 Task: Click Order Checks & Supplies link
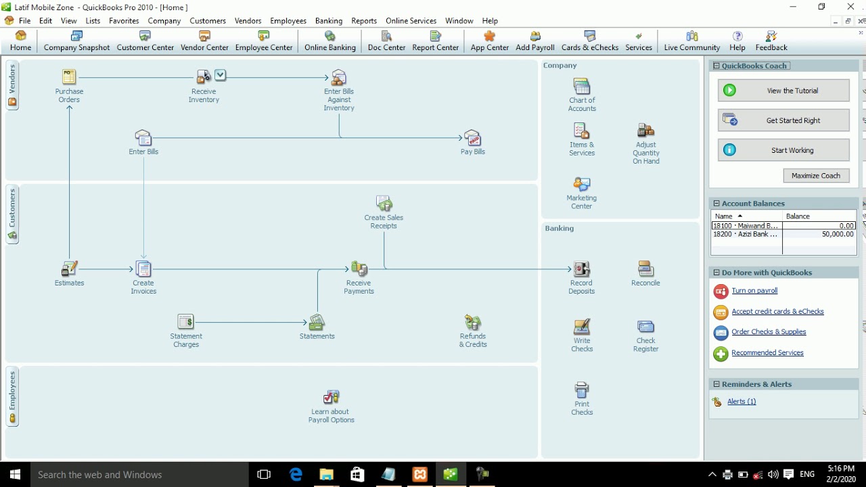[769, 332]
